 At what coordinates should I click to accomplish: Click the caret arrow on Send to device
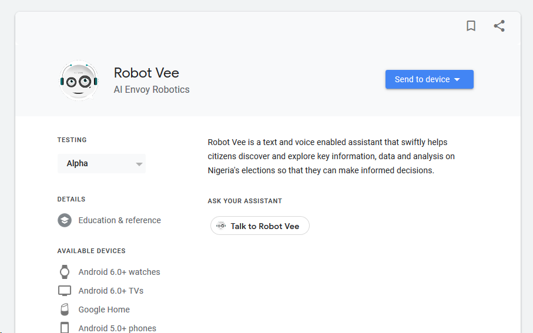coord(457,79)
